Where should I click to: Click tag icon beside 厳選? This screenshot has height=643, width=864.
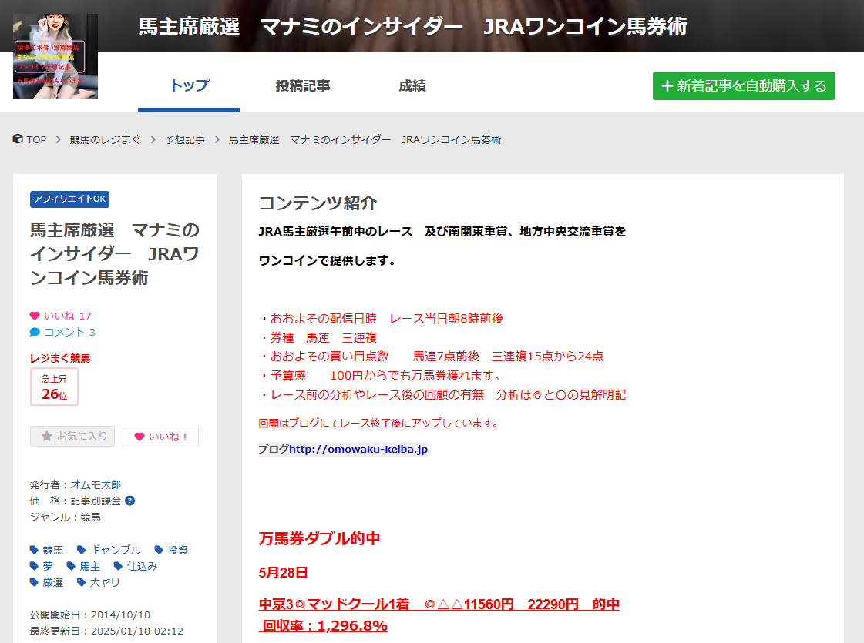[x=34, y=582]
